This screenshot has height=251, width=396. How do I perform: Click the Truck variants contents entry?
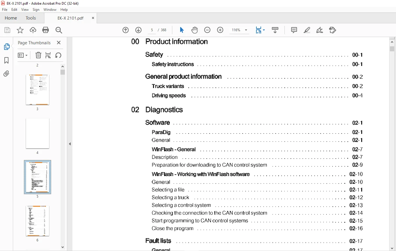pyautogui.click(x=168, y=86)
